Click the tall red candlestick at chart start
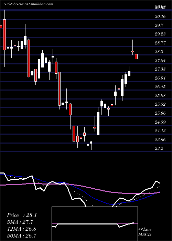172x241 pixels. (x=4, y=35)
